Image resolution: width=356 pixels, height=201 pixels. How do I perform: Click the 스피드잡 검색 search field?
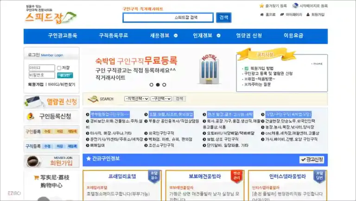168,18
